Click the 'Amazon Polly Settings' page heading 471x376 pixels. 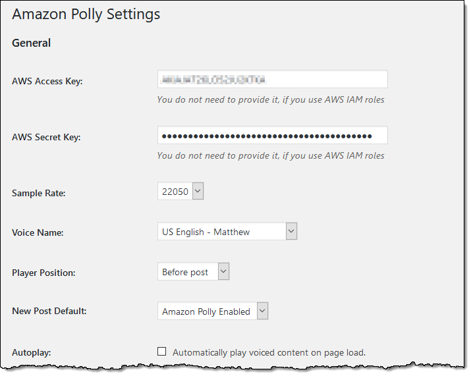pos(86,14)
